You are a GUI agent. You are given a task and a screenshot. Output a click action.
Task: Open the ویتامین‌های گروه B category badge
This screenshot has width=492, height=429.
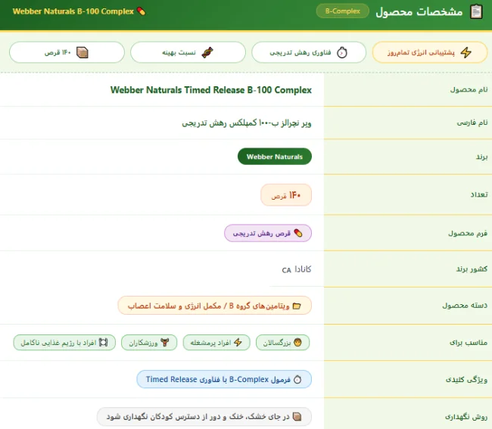click(215, 306)
